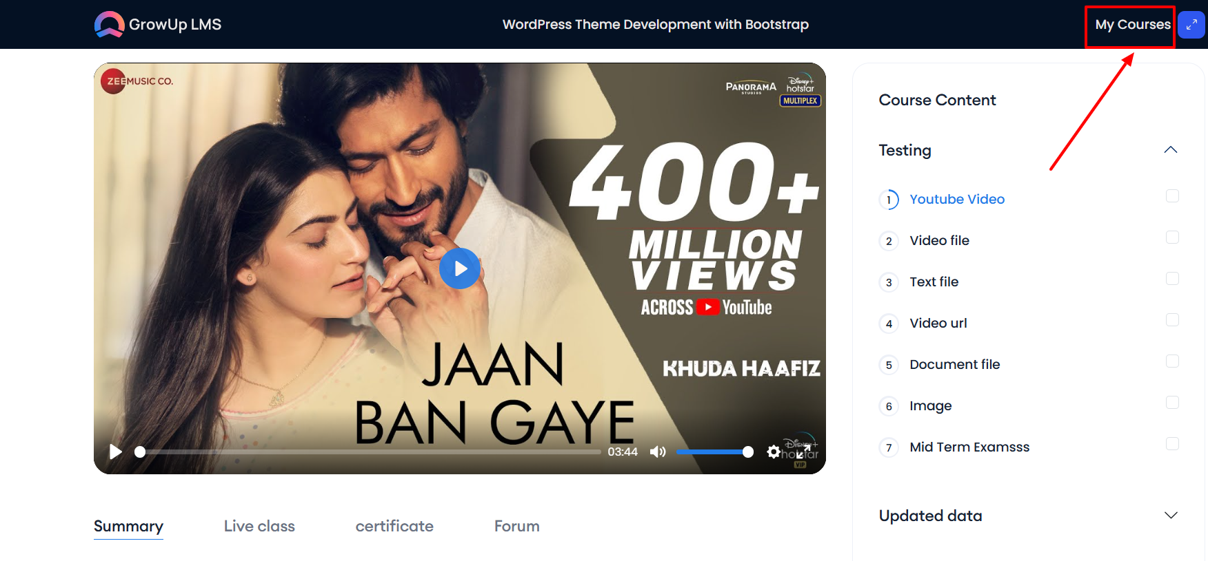
Task: Open video settings gear icon
Action: (x=774, y=452)
